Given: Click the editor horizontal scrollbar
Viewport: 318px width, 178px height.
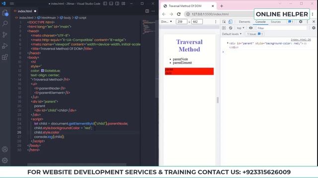Looking at the screenshot, I should (x=77, y=165).
